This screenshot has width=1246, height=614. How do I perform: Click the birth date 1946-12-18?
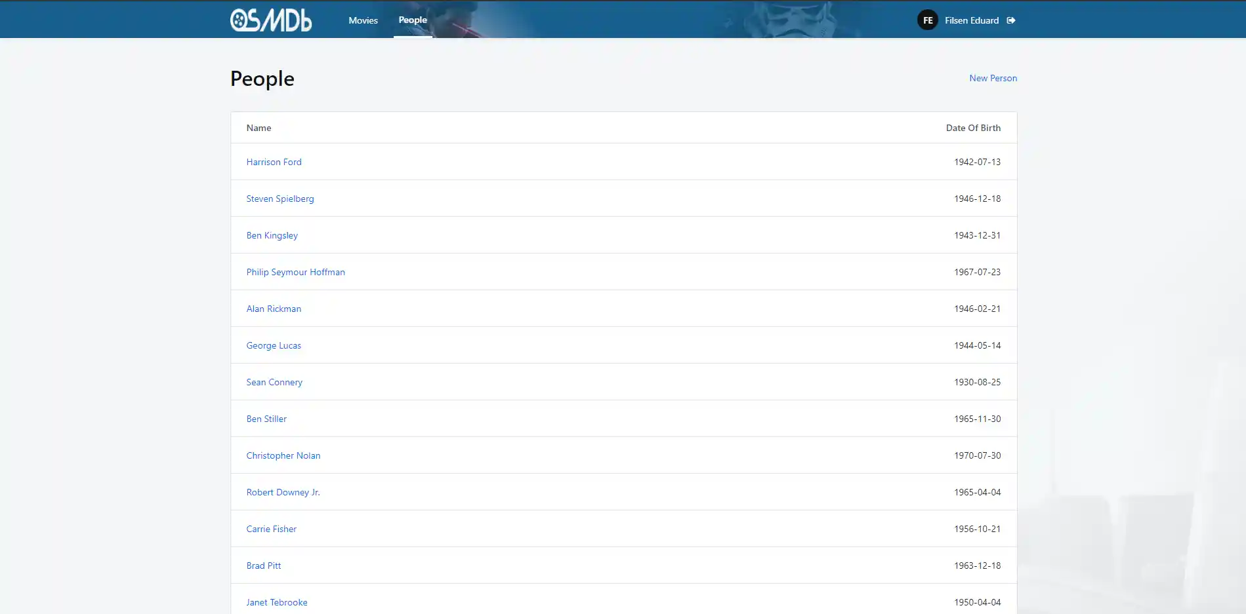click(977, 199)
